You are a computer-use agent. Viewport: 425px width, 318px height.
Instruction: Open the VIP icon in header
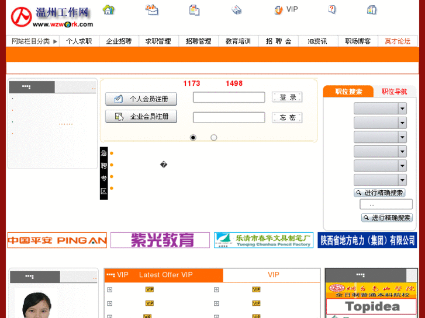tap(279, 10)
